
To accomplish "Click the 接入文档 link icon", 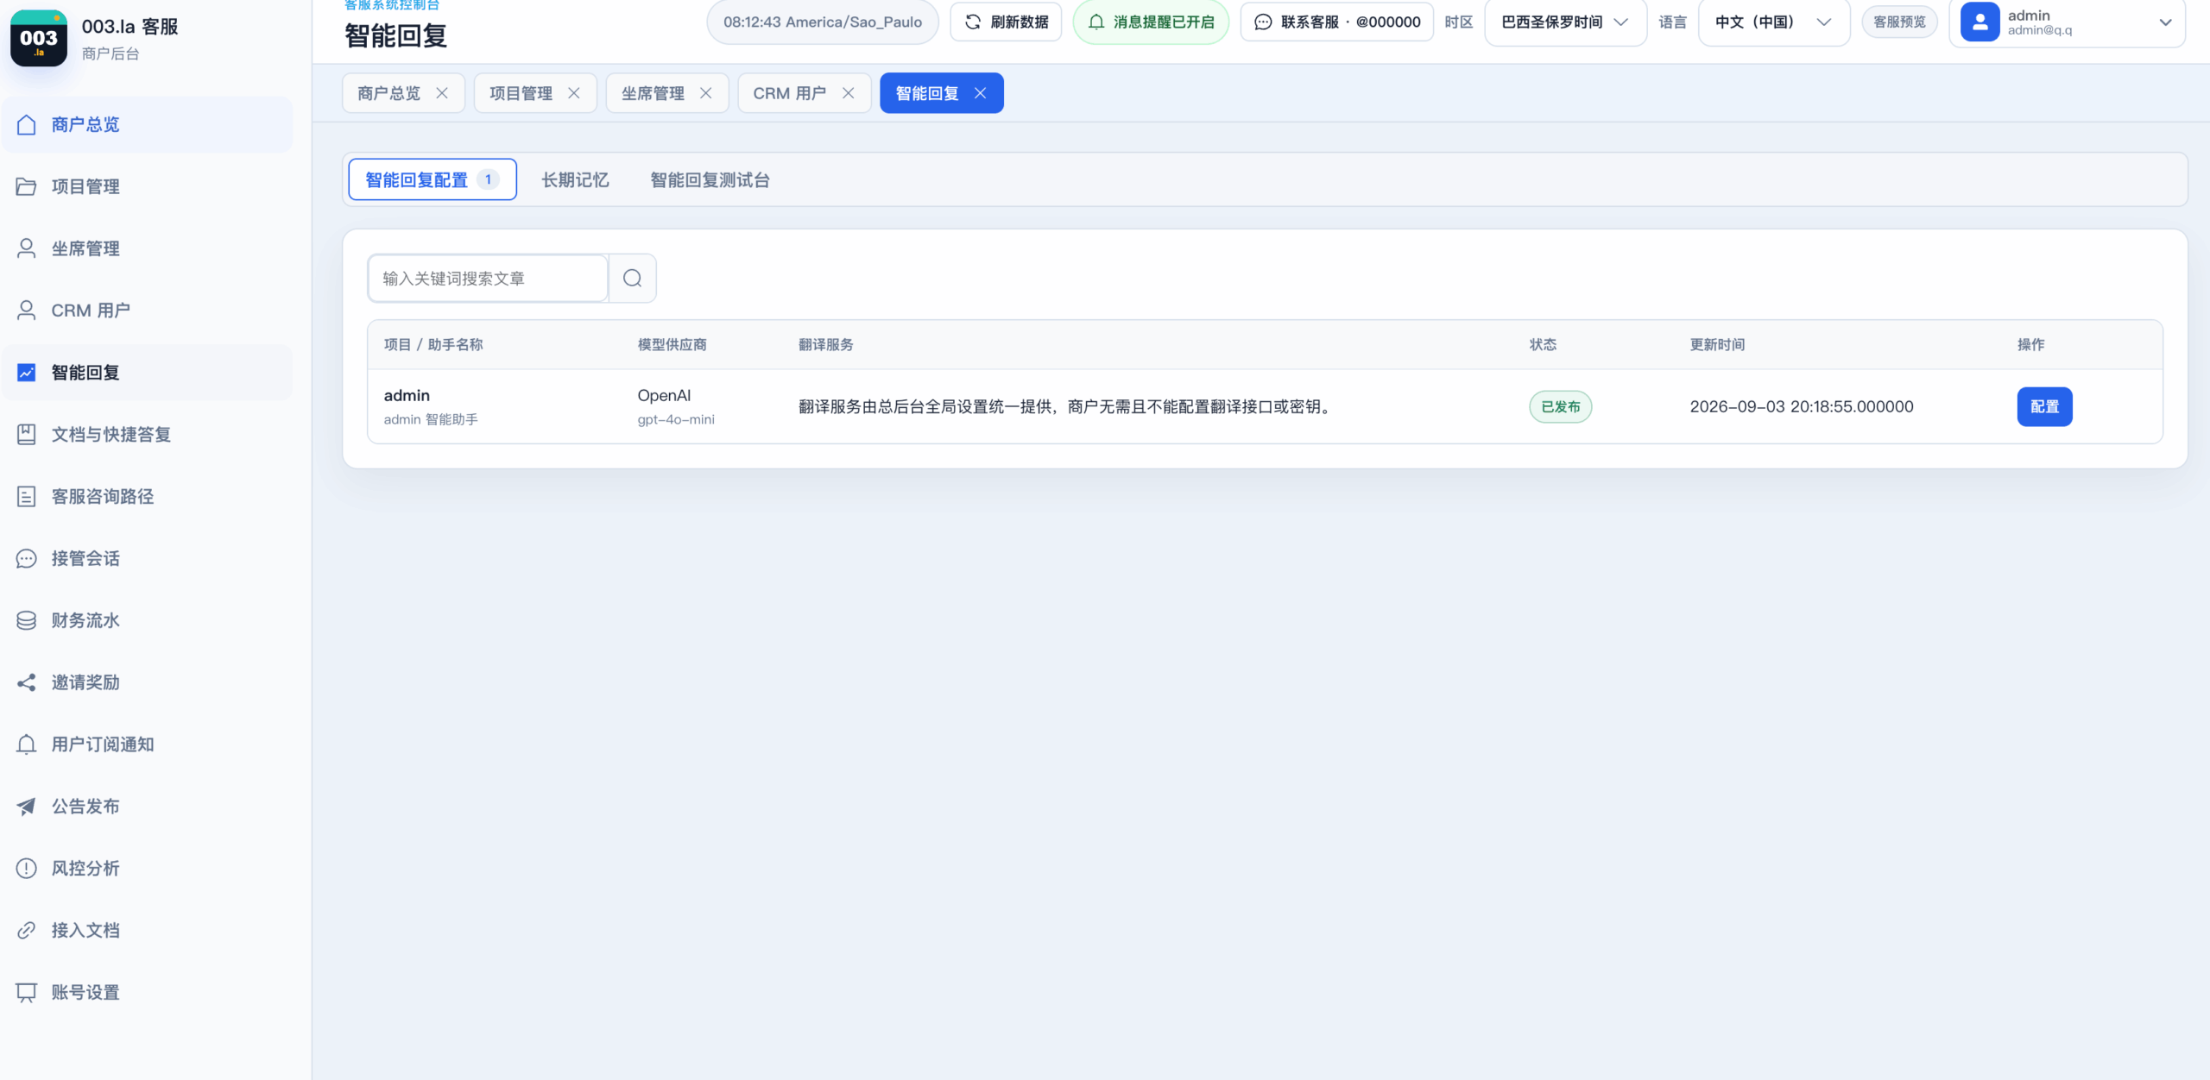I will (27, 930).
